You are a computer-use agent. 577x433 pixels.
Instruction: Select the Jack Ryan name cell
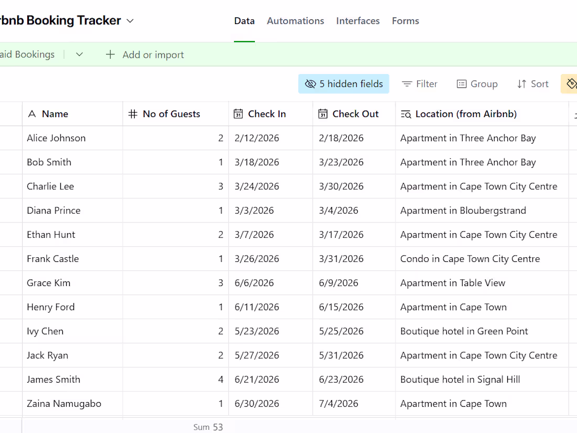(x=72, y=355)
